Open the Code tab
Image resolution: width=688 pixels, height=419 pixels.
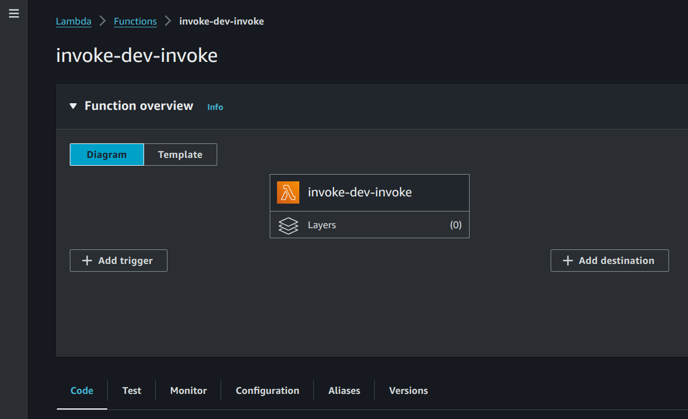(82, 391)
